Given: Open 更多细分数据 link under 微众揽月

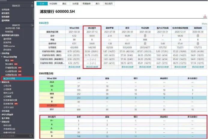Looking at the screenshot, I should pos(92,67).
